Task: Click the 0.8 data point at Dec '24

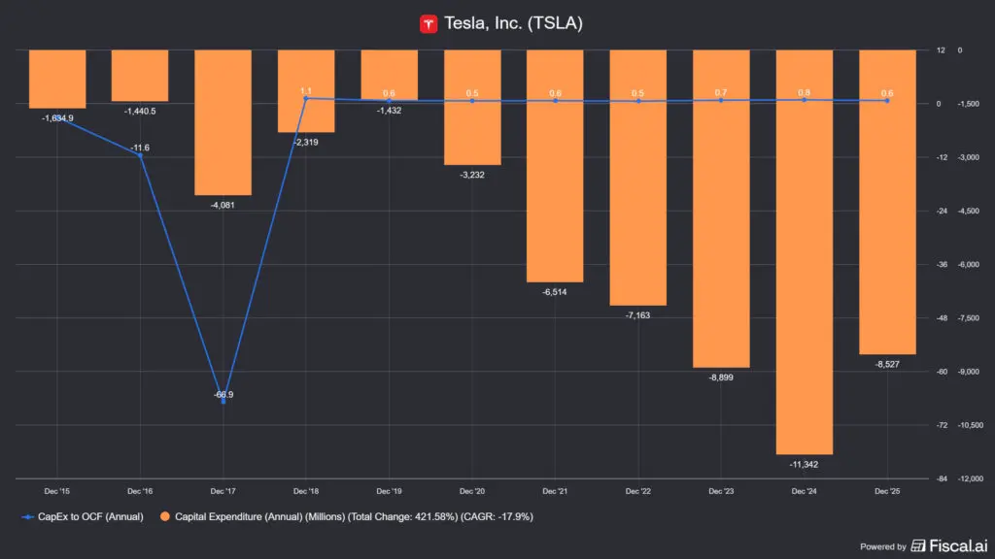Action: tap(804, 100)
